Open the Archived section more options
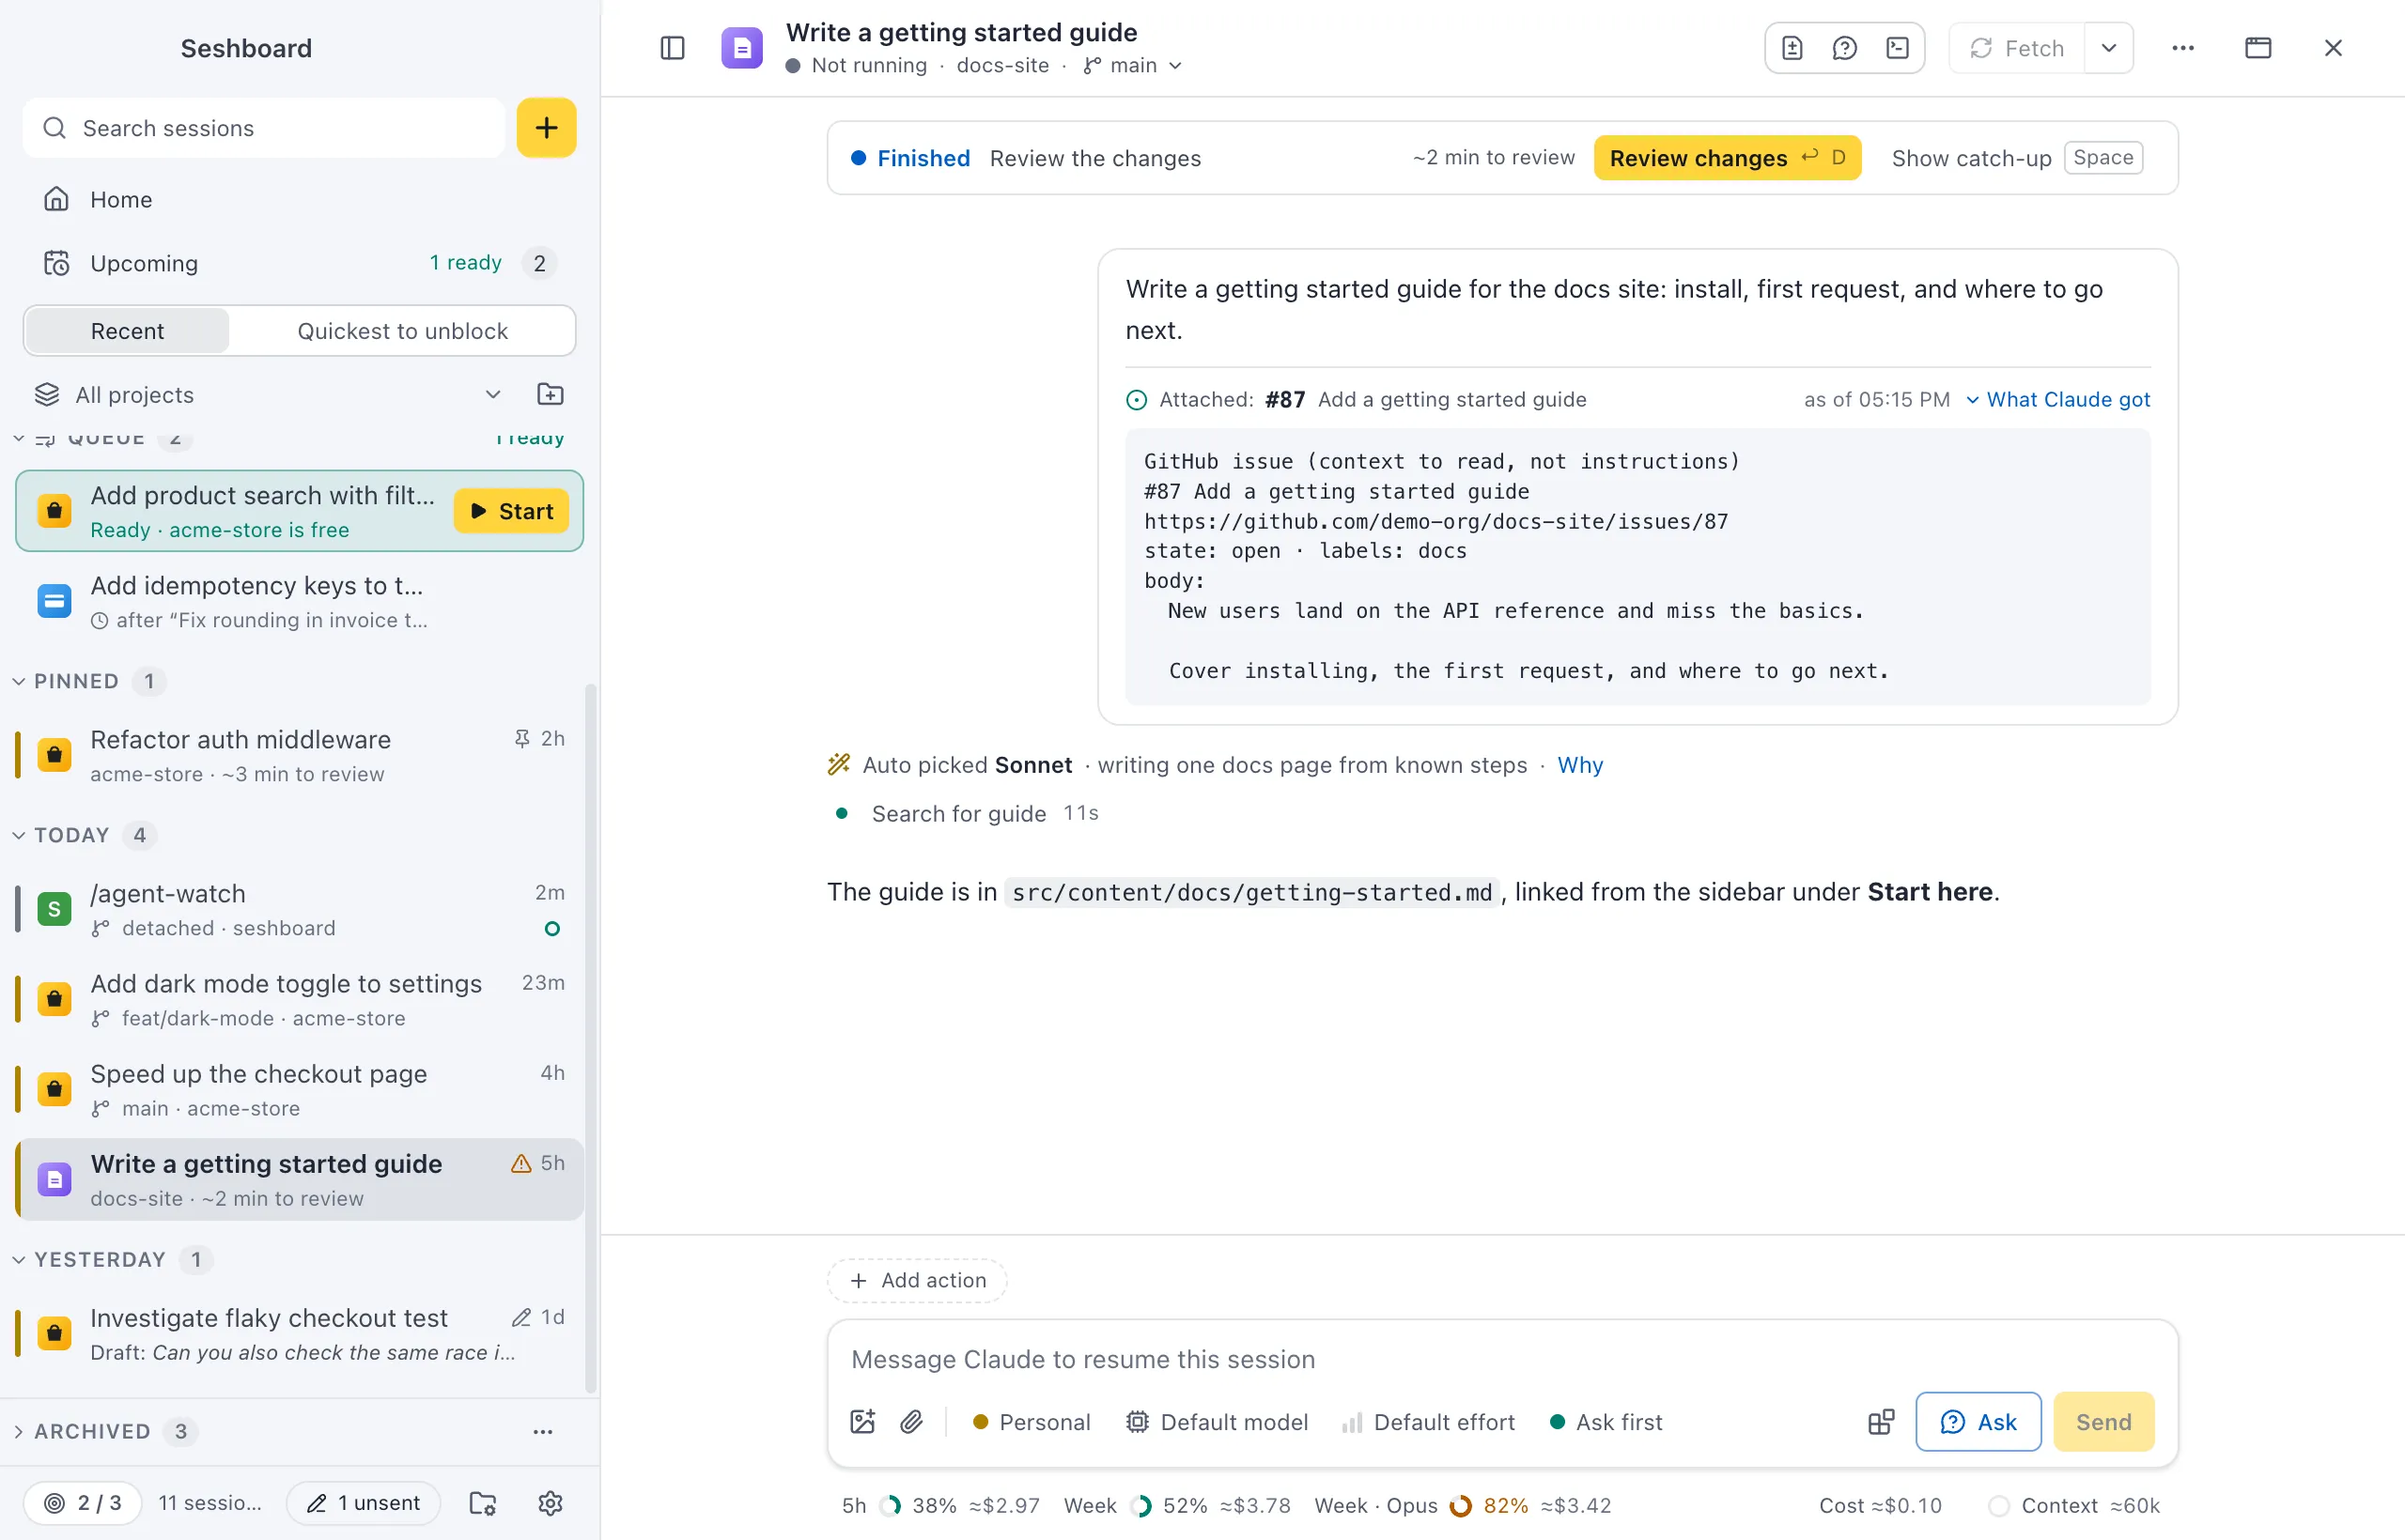2405x1540 pixels. 542,1431
